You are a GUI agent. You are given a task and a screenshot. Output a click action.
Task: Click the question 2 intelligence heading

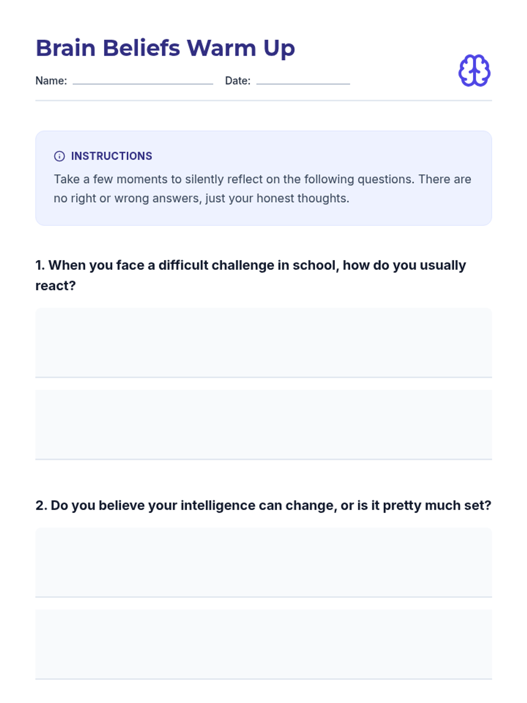tap(263, 505)
